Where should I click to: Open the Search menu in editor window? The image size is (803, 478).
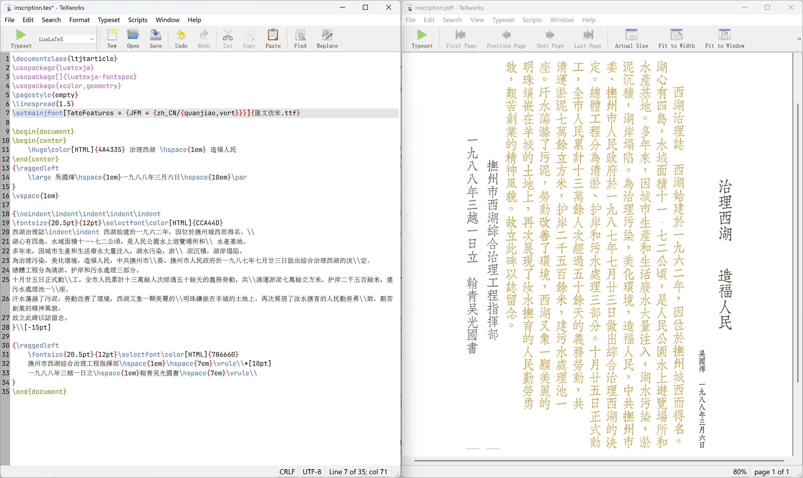(51, 20)
